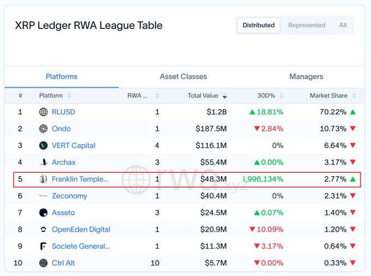Click the 2.84% 30-day change value
Viewport: 371px width, 276px height.
(x=272, y=129)
